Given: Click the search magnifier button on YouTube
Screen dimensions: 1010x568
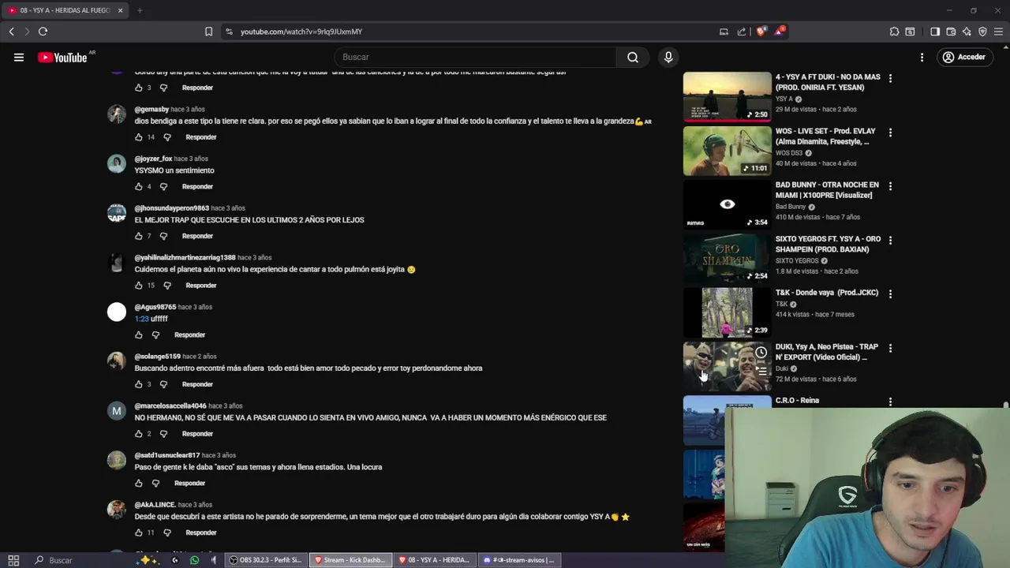Looking at the screenshot, I should [633, 57].
